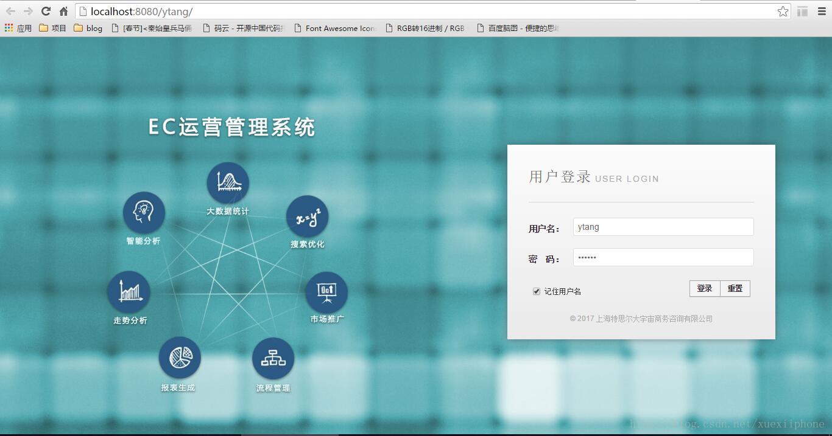Open the 百度脑图 bookmark
Screen dimensions: 832x436
point(518,28)
